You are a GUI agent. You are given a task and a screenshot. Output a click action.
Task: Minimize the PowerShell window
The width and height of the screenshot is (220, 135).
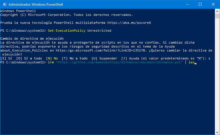[x=187, y=4]
